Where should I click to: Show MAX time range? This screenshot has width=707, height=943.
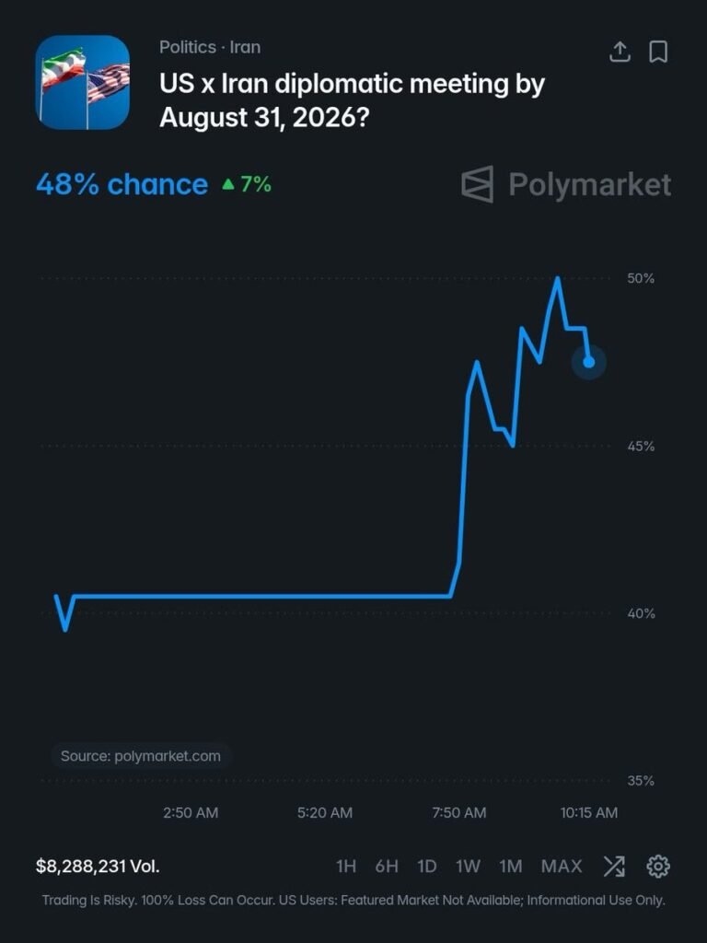tap(562, 867)
